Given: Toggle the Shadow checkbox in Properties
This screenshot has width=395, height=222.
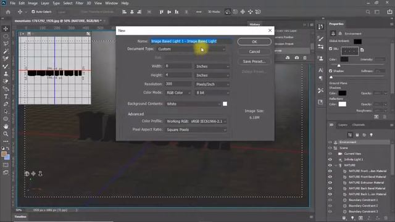Looking at the screenshot, I should [331, 71].
